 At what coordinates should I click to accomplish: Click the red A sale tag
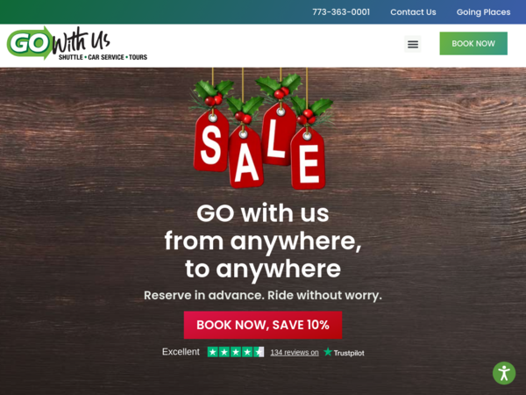coord(245,159)
